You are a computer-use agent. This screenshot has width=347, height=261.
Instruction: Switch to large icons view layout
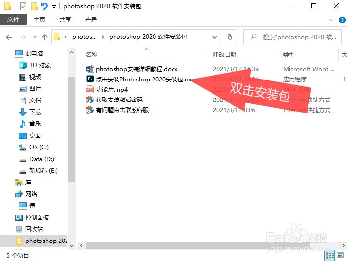pos(340,256)
